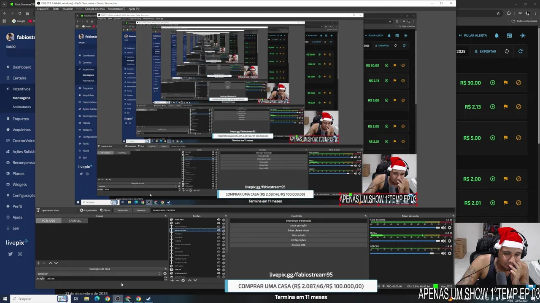
Task: Go to Vaquinhas in the sidebar
Action: [21, 130]
